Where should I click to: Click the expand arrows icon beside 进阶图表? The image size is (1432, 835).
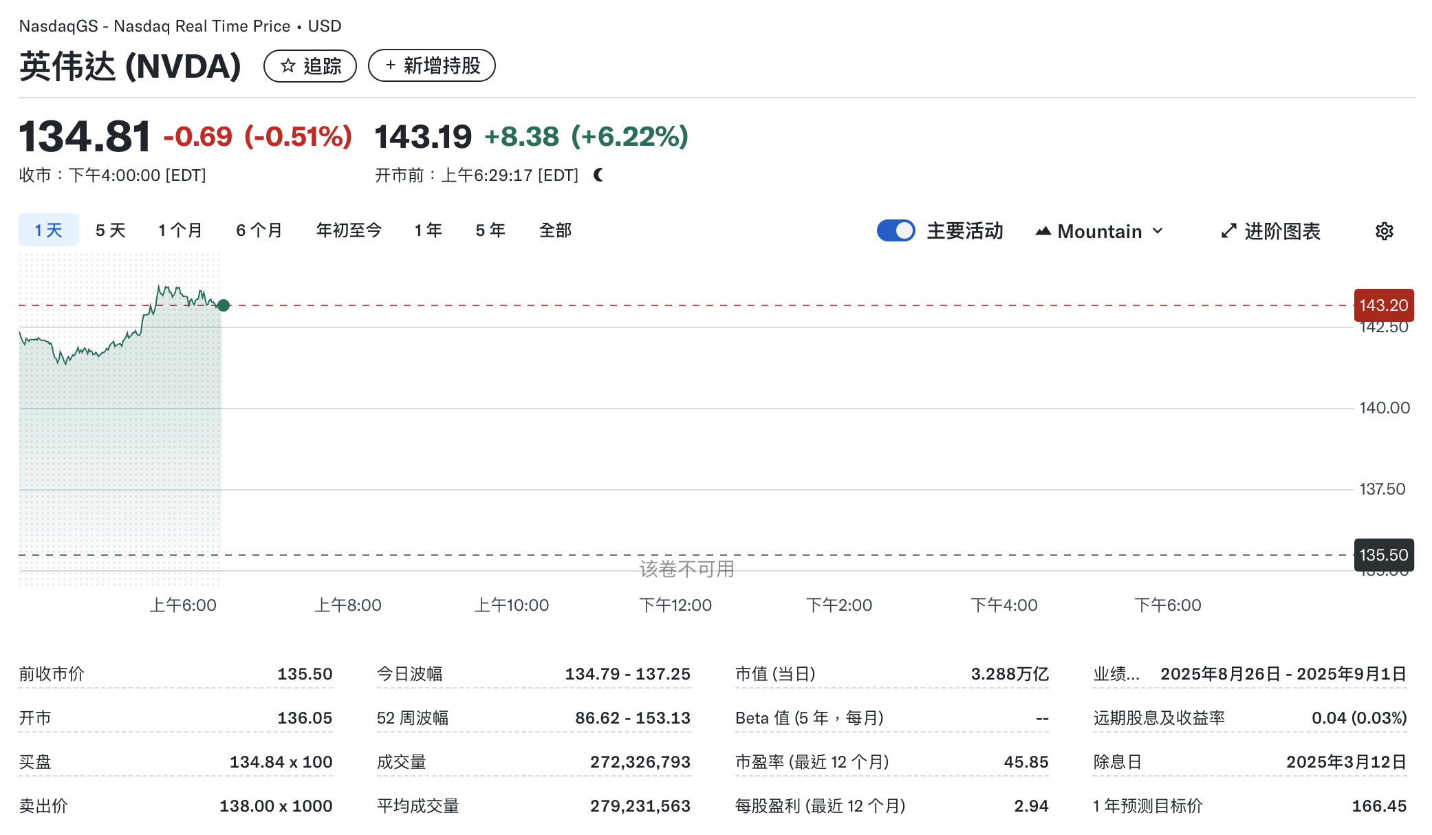(1228, 231)
